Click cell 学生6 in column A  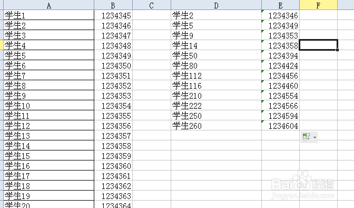(x=49, y=65)
